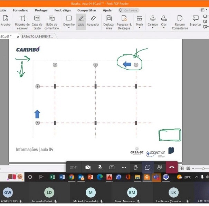Open Resumir Comentários

click(180, 22)
